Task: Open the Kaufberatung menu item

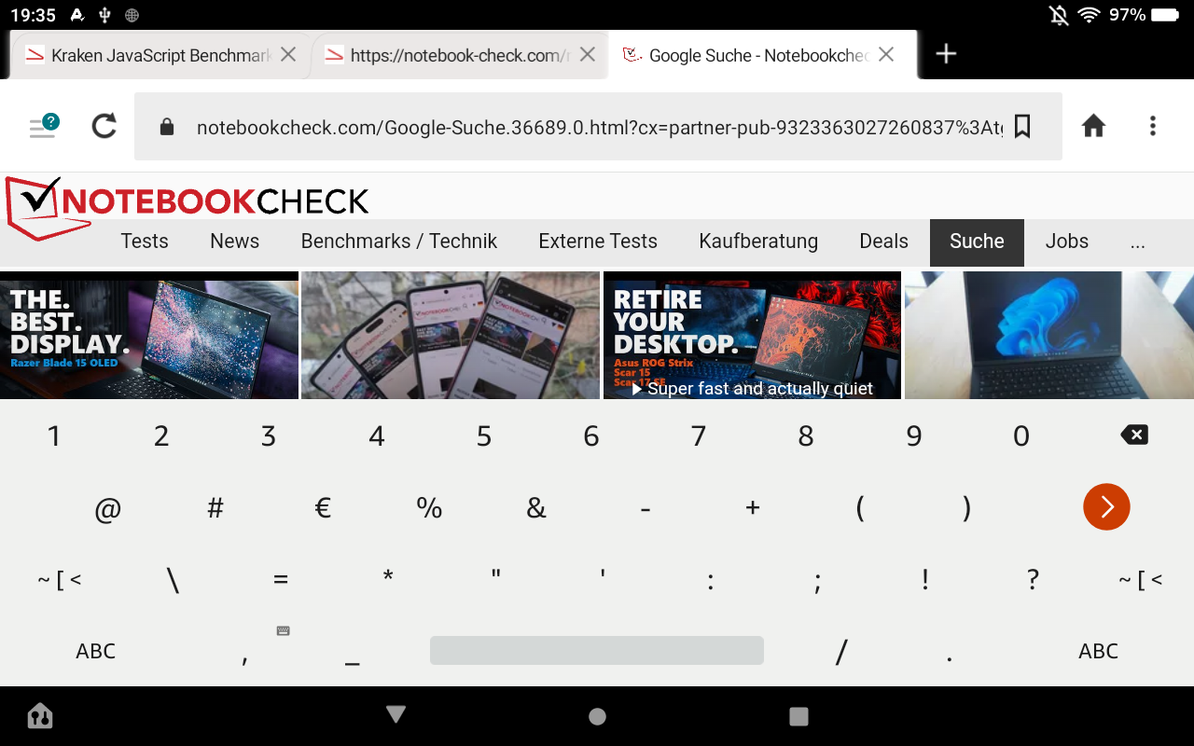Action: pyautogui.click(x=758, y=242)
